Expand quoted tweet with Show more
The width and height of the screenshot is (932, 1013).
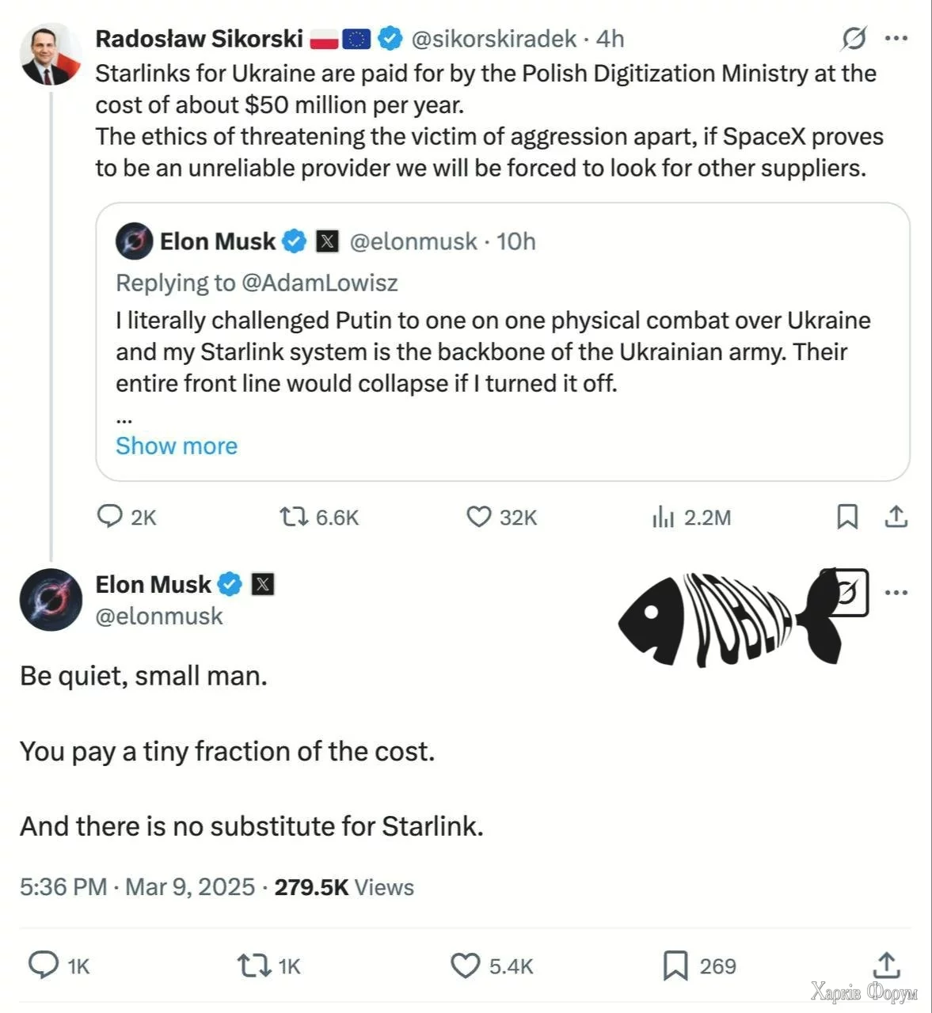click(177, 446)
